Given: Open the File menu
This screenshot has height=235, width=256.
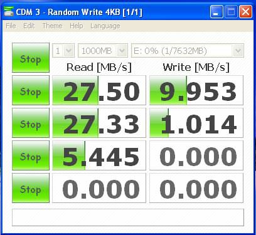Looking at the screenshot, I should point(11,26).
